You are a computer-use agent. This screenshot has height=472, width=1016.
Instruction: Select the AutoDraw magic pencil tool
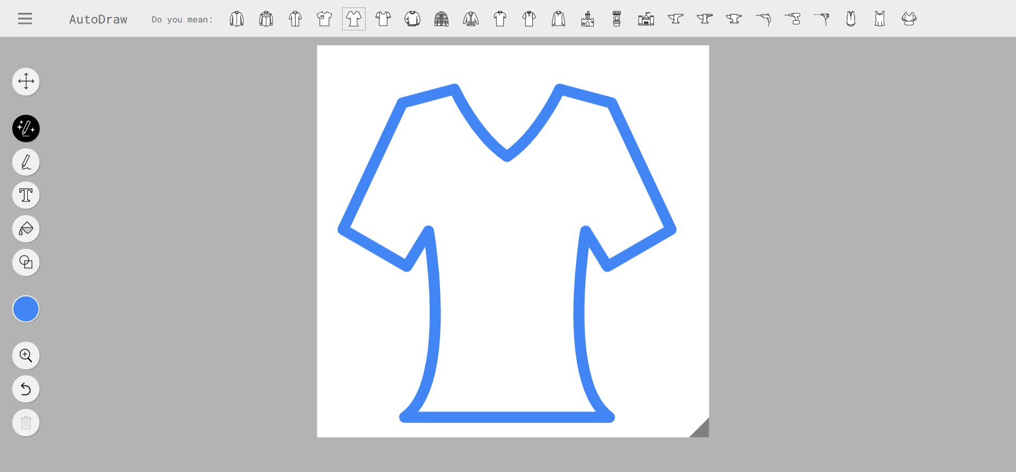[x=26, y=129]
